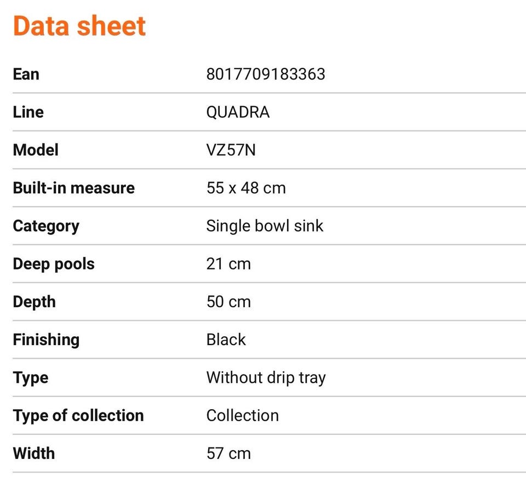Select the Width 57 cm value
The image size is (526, 488).
point(228,453)
